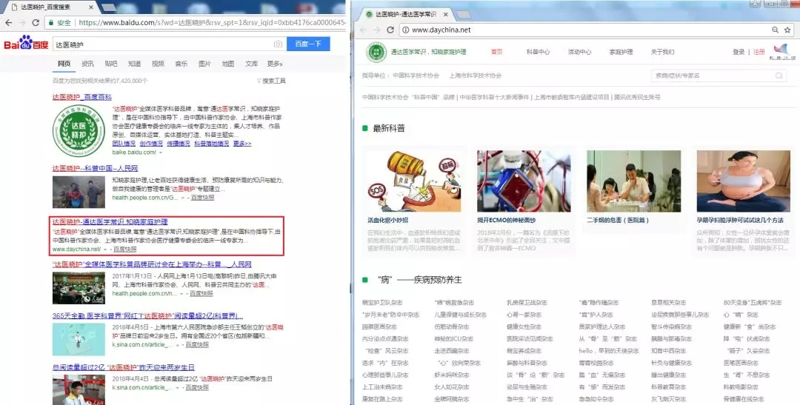
Task: Click back arrow in Baidu browser window
Action: tap(9, 22)
